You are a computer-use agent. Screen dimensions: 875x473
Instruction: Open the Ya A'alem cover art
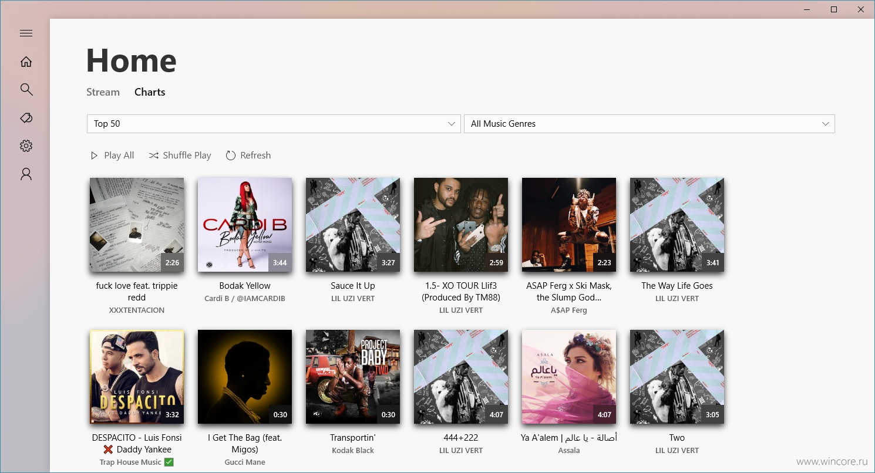click(569, 377)
